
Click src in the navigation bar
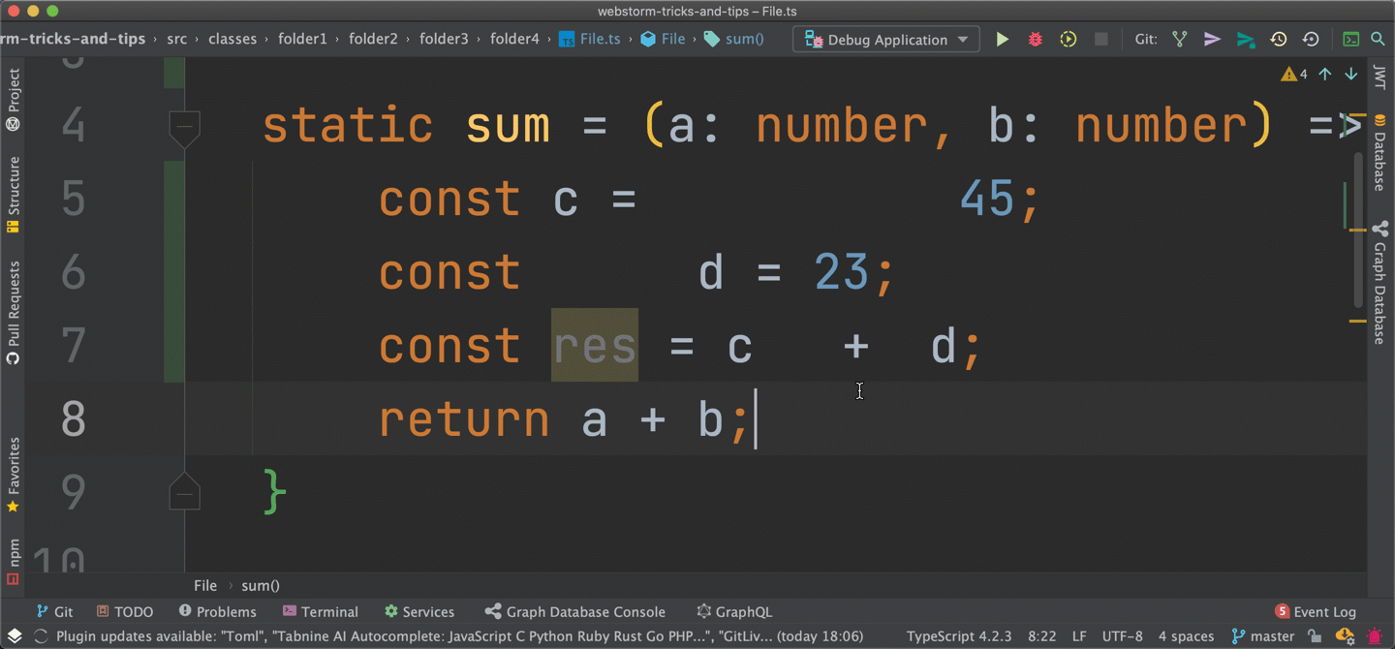pyautogui.click(x=176, y=40)
